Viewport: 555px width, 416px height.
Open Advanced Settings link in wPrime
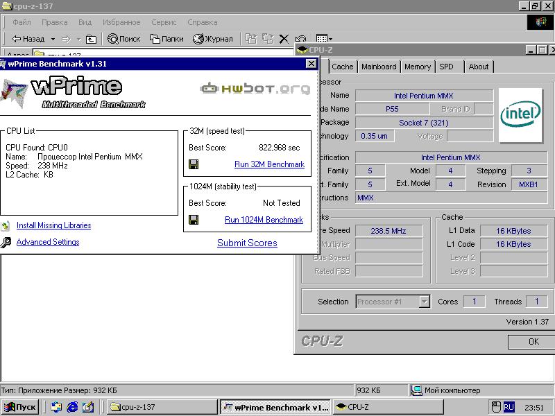[48, 242]
